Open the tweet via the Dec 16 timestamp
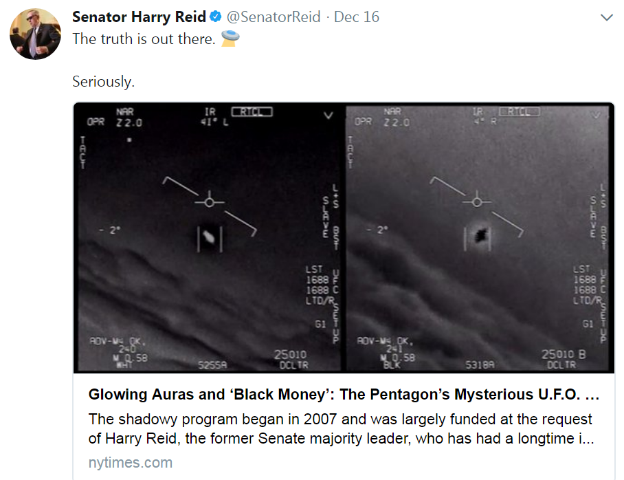 (355, 17)
